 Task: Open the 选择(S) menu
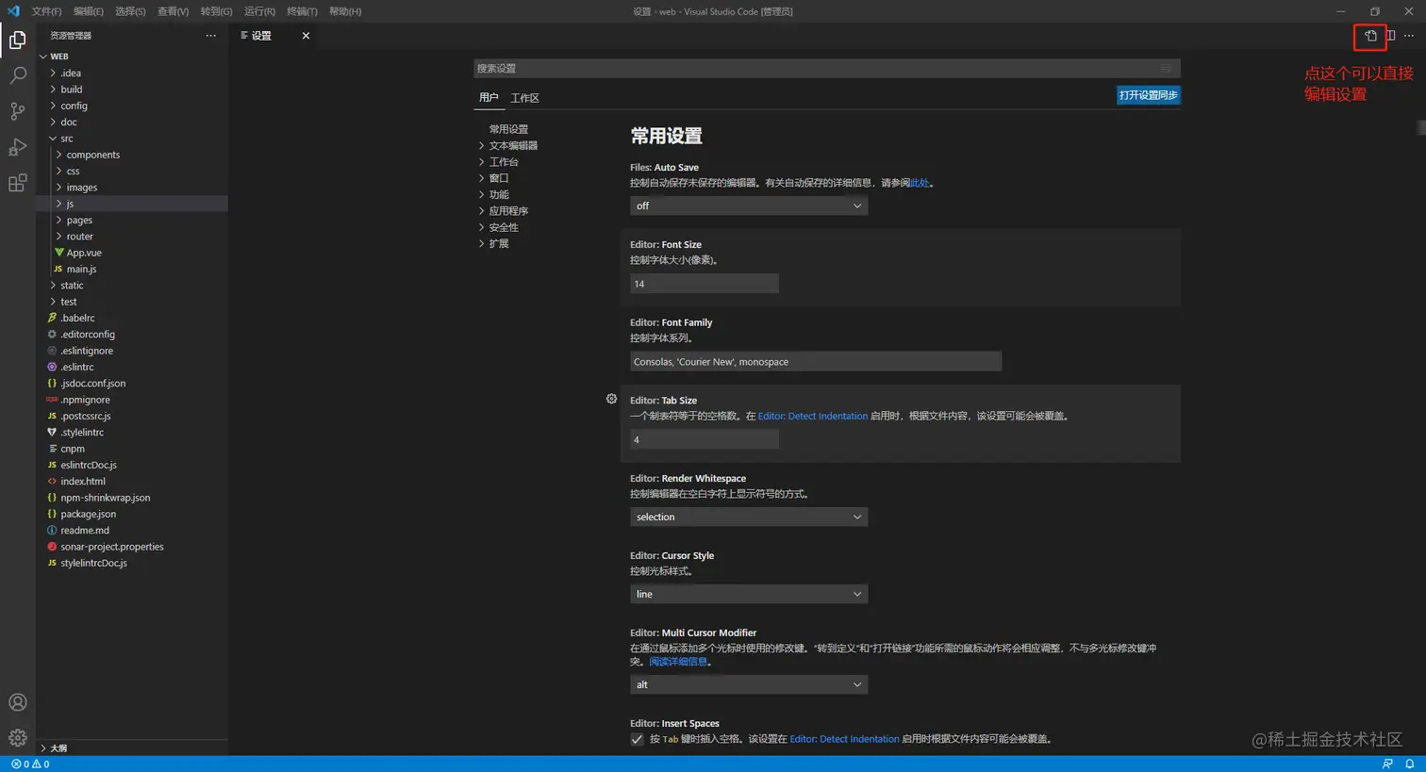130,11
